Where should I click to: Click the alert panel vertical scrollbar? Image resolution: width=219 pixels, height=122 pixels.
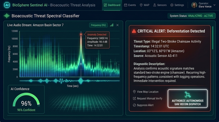coord(213,38)
